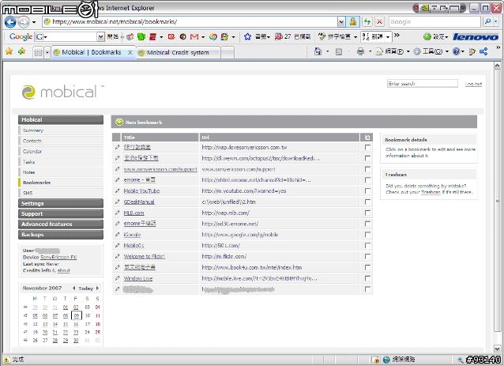Close the Mobical Bookmarks tab
This screenshot has width=504, height=366.
click(x=130, y=52)
